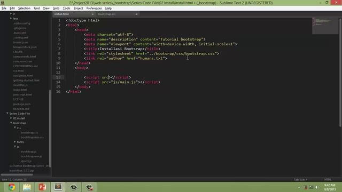This screenshot has height=192, width=342.
Task: Click the volume speaker tray icon
Action: 317,187
